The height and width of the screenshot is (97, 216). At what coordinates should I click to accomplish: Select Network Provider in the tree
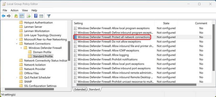click(35, 69)
